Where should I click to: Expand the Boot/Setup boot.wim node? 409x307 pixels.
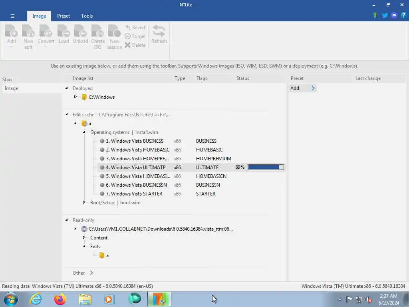coord(84,202)
